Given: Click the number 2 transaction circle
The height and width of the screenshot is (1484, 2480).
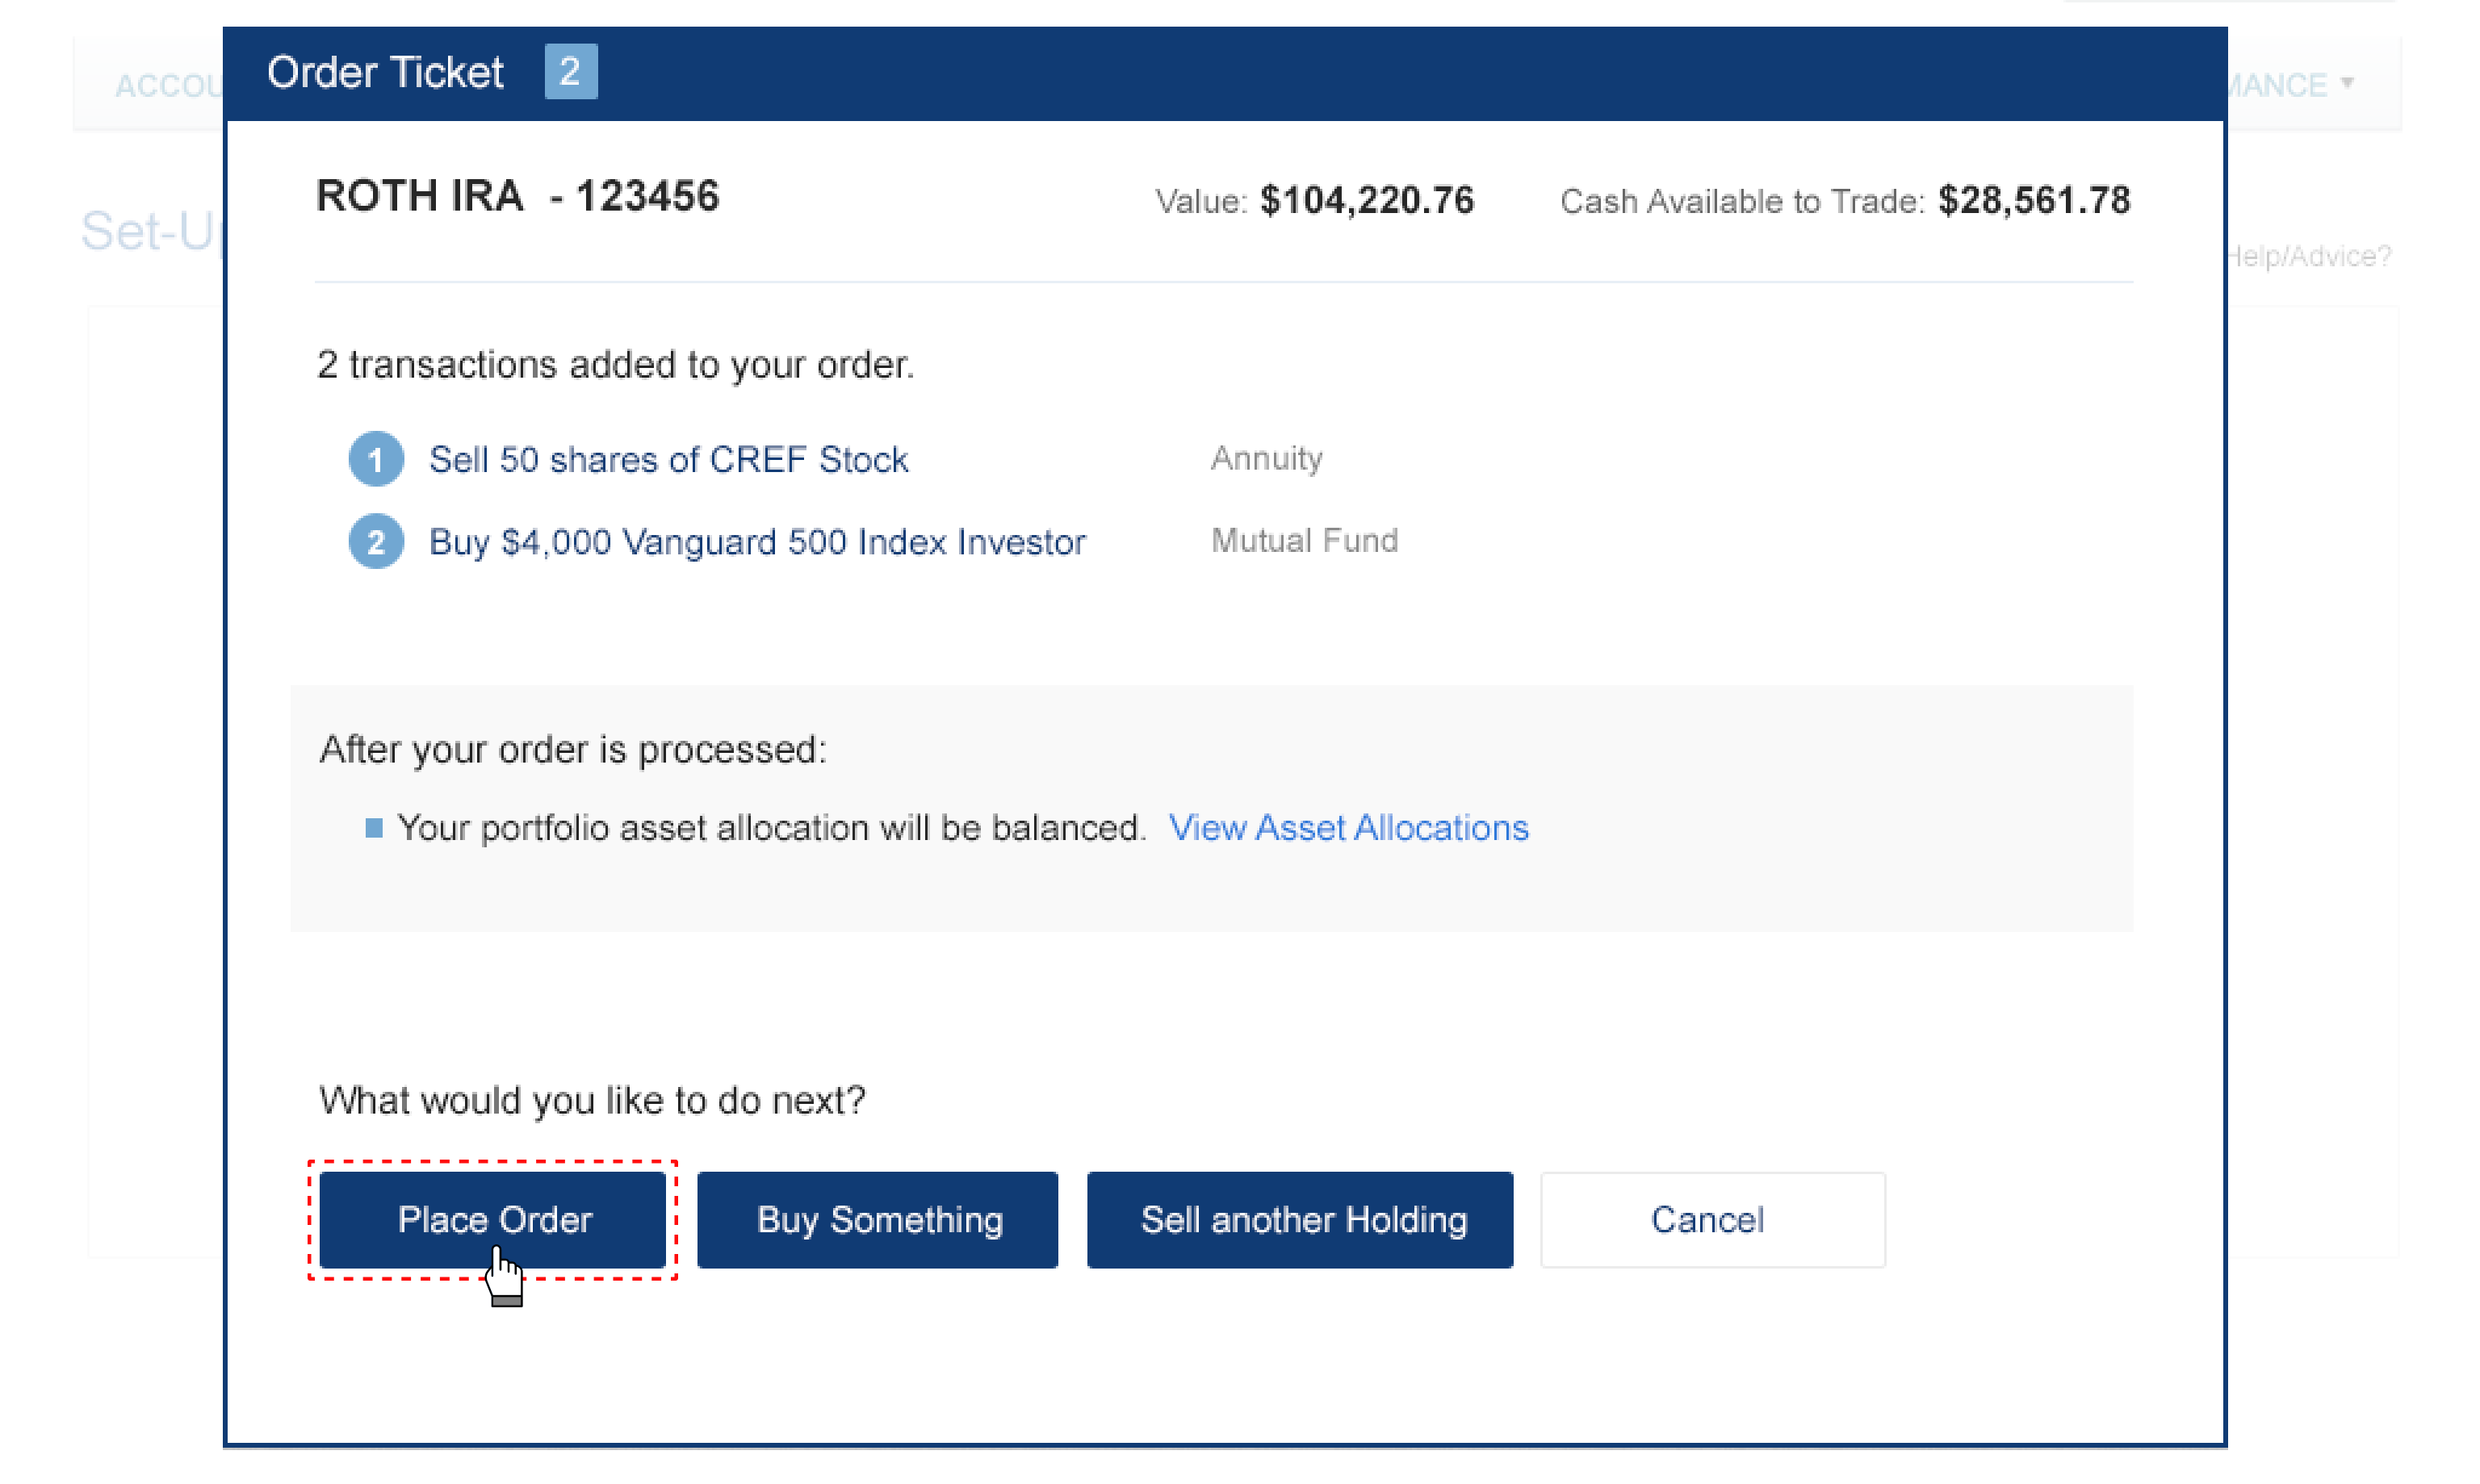Looking at the screenshot, I should pos(376,542).
